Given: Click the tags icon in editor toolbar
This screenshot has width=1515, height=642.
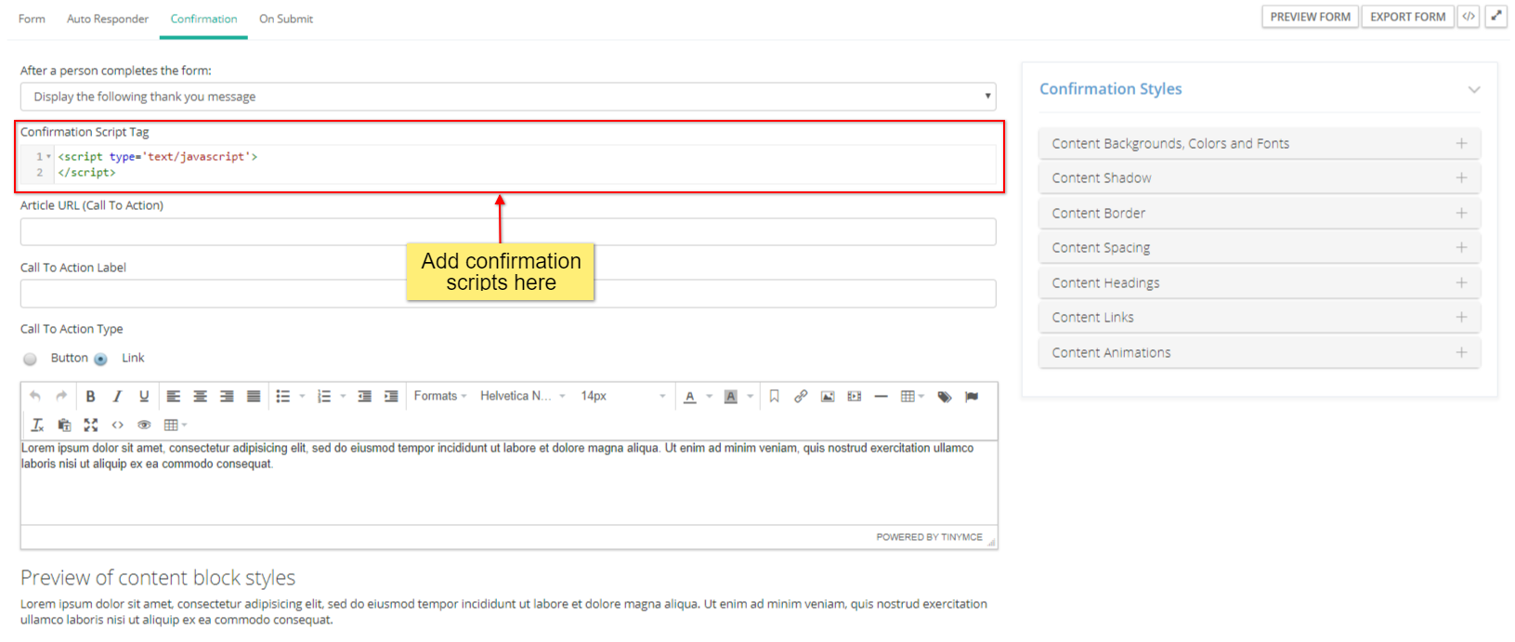Looking at the screenshot, I should coord(945,397).
